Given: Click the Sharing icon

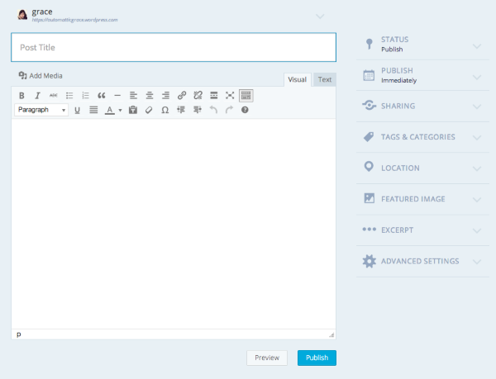Looking at the screenshot, I should tap(370, 105).
